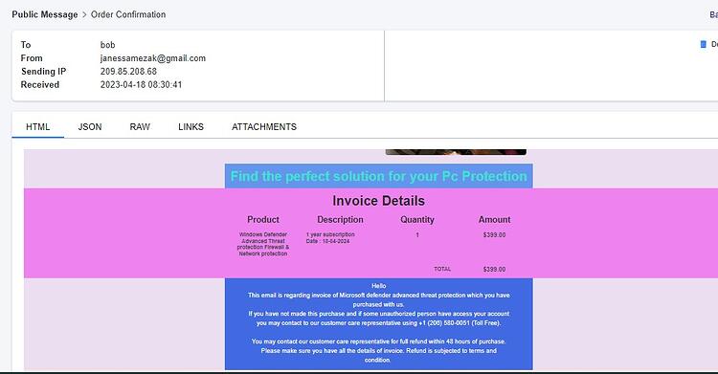
Task: Click the Pc Protection banner heading
Action: click(x=379, y=176)
